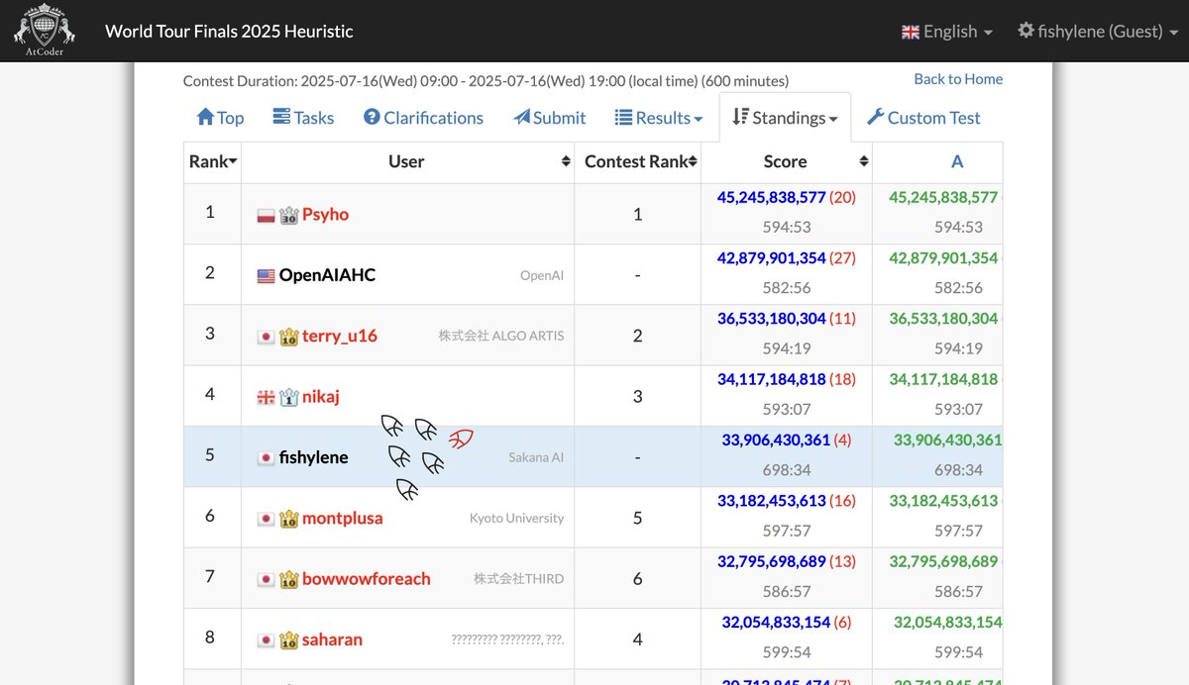The width and height of the screenshot is (1189, 685).
Task: Open nikaj's user profile
Action: tap(321, 397)
